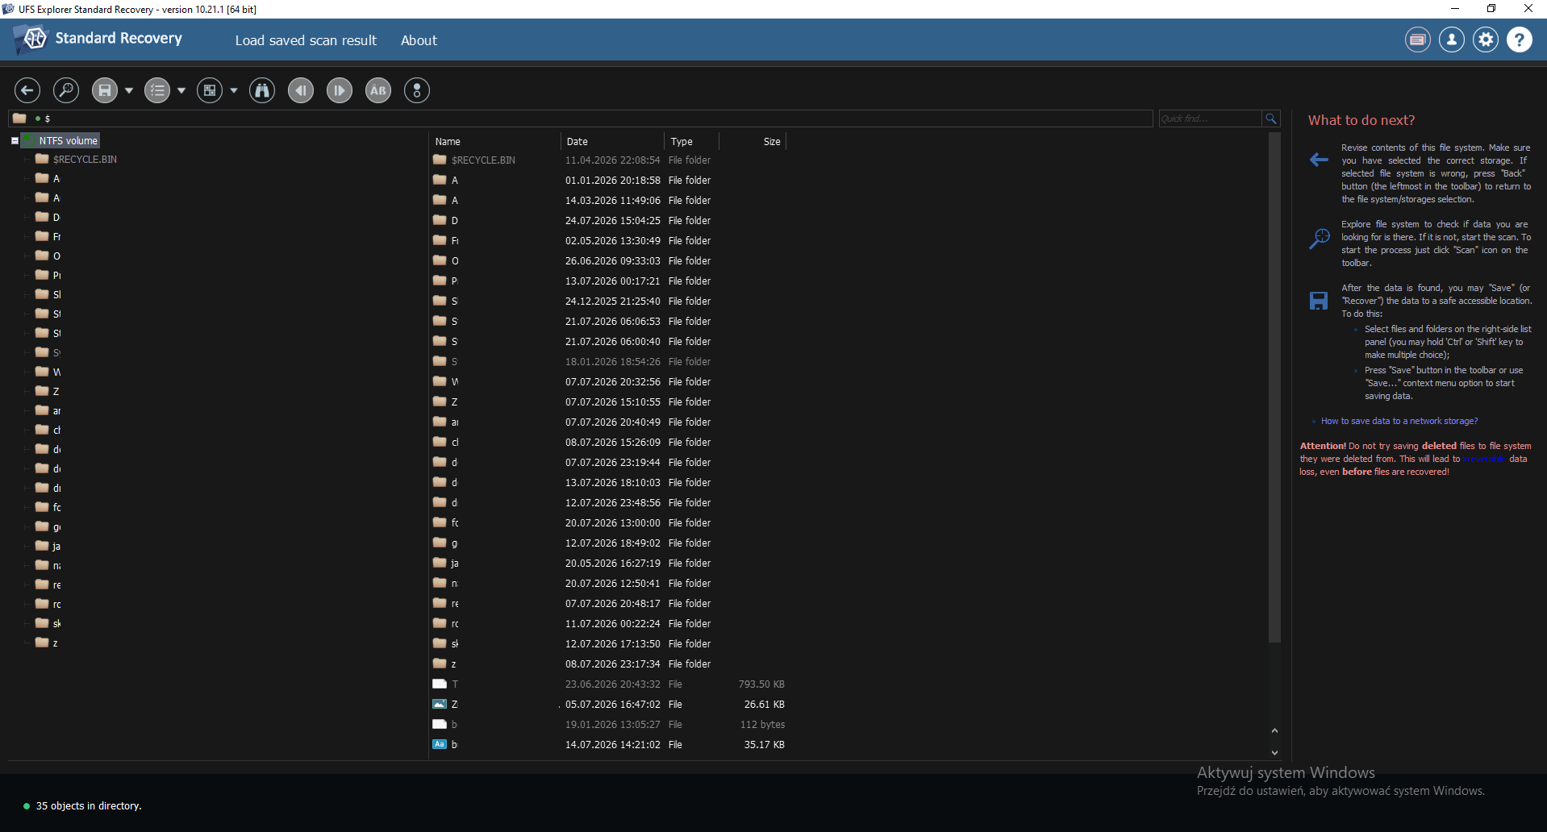Open Find with the binoculars icon

coord(262,90)
